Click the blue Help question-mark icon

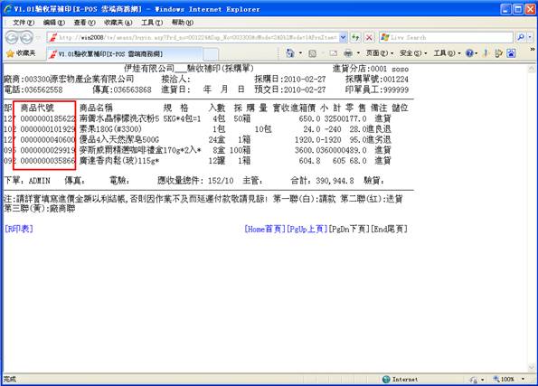469,53
